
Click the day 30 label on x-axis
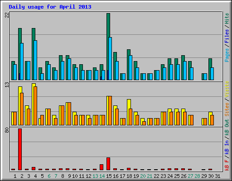[211, 176]
